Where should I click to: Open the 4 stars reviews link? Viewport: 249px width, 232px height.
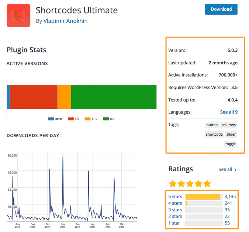pyautogui.click(x=175, y=203)
